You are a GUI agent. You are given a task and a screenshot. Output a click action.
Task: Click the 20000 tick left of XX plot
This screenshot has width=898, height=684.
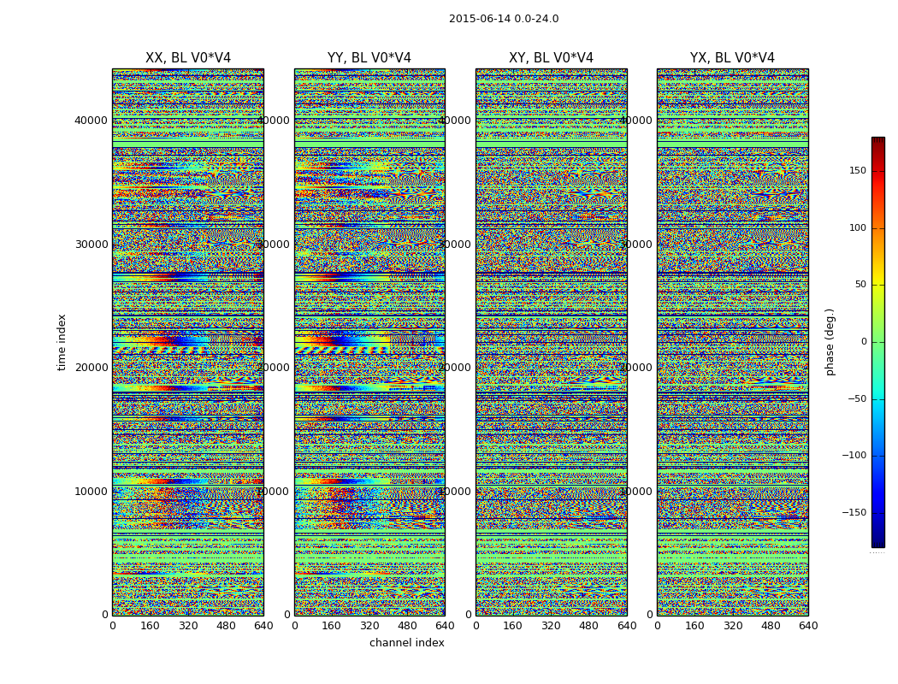coord(91,368)
